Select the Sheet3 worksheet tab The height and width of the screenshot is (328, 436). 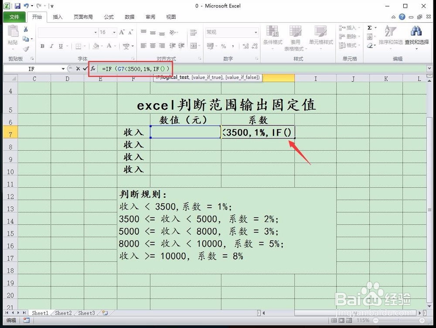pyautogui.click(x=86, y=313)
